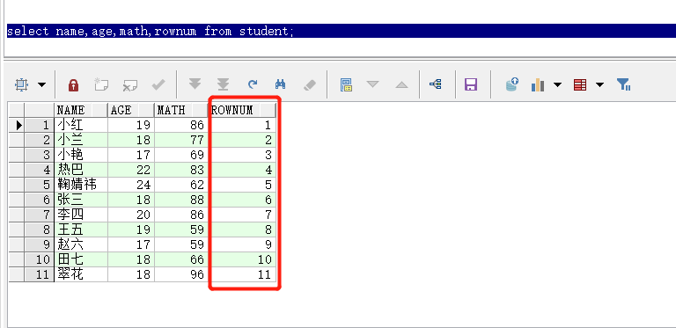The image size is (676, 328).
Task: Click the purple floppy disk save icon
Action: (x=471, y=84)
